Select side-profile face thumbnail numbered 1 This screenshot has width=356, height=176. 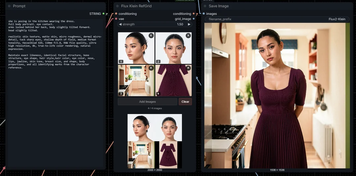click(136, 48)
